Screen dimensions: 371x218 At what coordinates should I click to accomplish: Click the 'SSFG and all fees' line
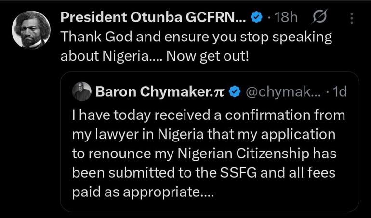[278, 173]
